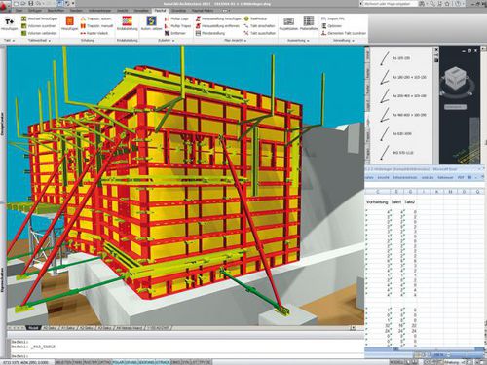
Task: Switch to the Beschriften ribbon tab
Action: [x=56, y=11]
